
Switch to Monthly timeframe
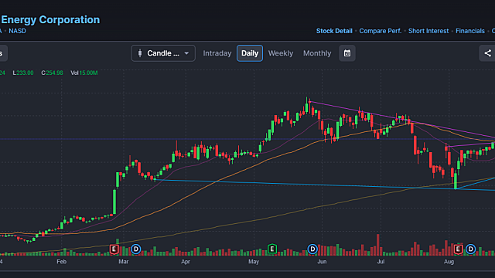point(317,53)
